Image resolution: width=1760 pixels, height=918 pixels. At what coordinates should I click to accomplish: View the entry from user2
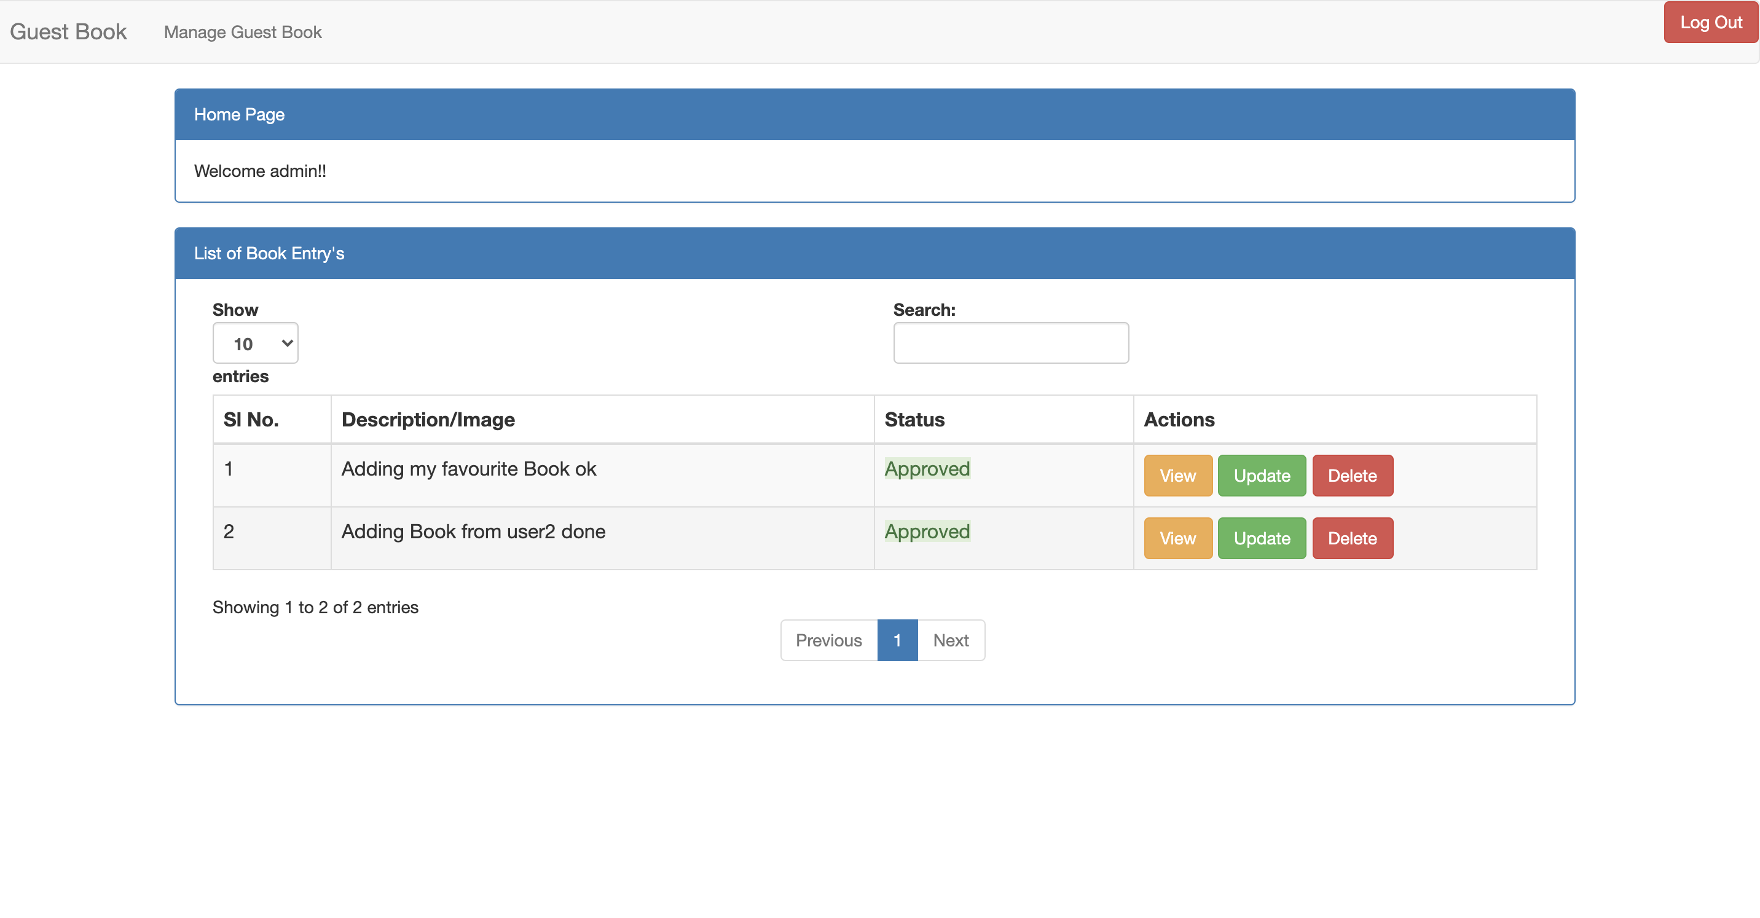pyautogui.click(x=1177, y=539)
